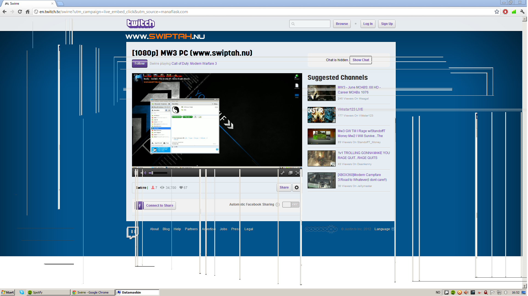Go to Chrome home page
528x296 pixels.
point(27,12)
